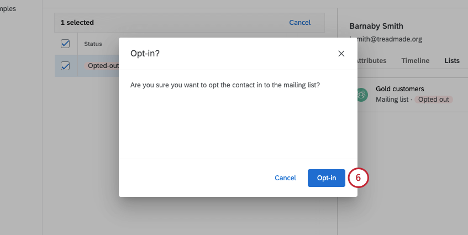Click the Opted out badge under Gold customers
Screen dimensions: 468x235
click(434, 100)
